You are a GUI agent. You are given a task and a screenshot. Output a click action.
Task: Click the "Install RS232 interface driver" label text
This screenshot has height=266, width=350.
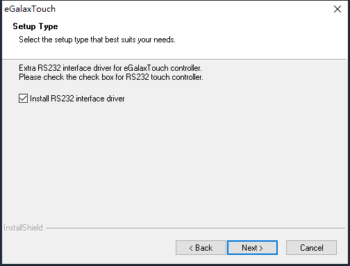coord(77,99)
